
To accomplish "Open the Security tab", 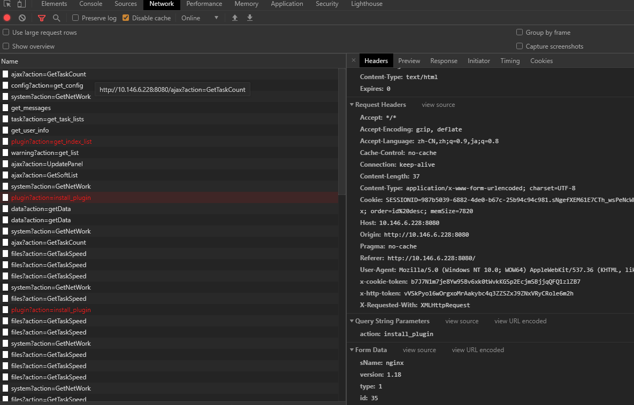I will point(327,4).
